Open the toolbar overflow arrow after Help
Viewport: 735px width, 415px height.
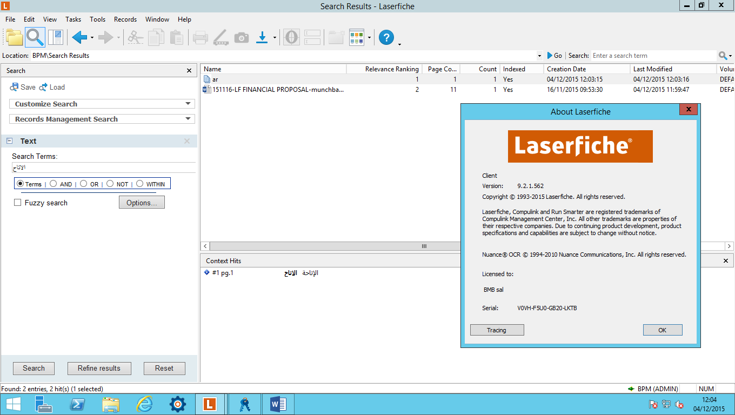pyautogui.click(x=399, y=44)
